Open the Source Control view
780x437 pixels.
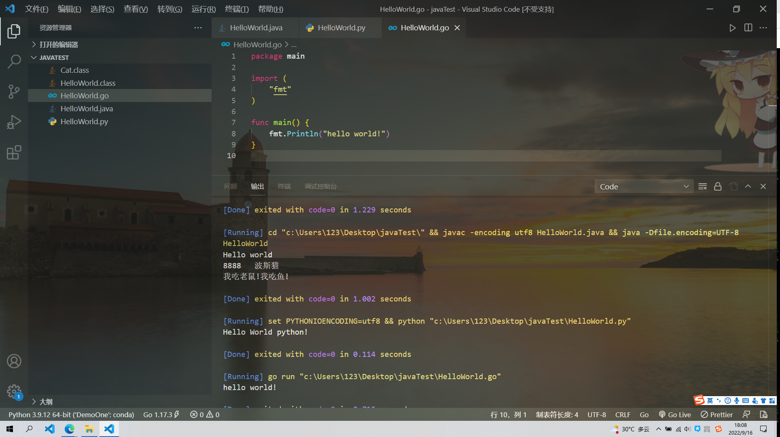14,91
